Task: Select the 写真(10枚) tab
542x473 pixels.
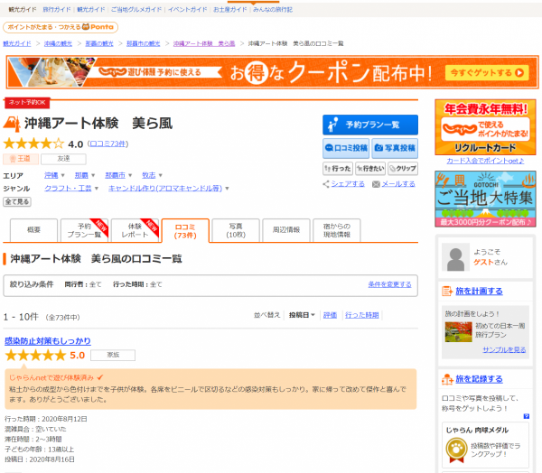Action: coord(236,230)
